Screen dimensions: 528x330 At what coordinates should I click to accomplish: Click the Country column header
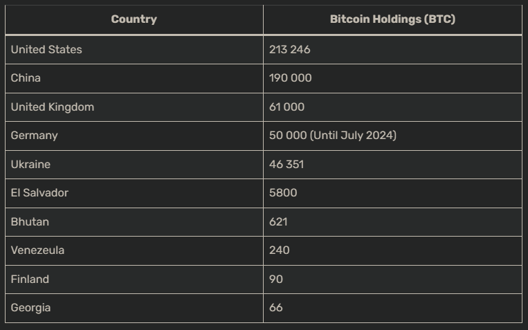[x=134, y=19]
